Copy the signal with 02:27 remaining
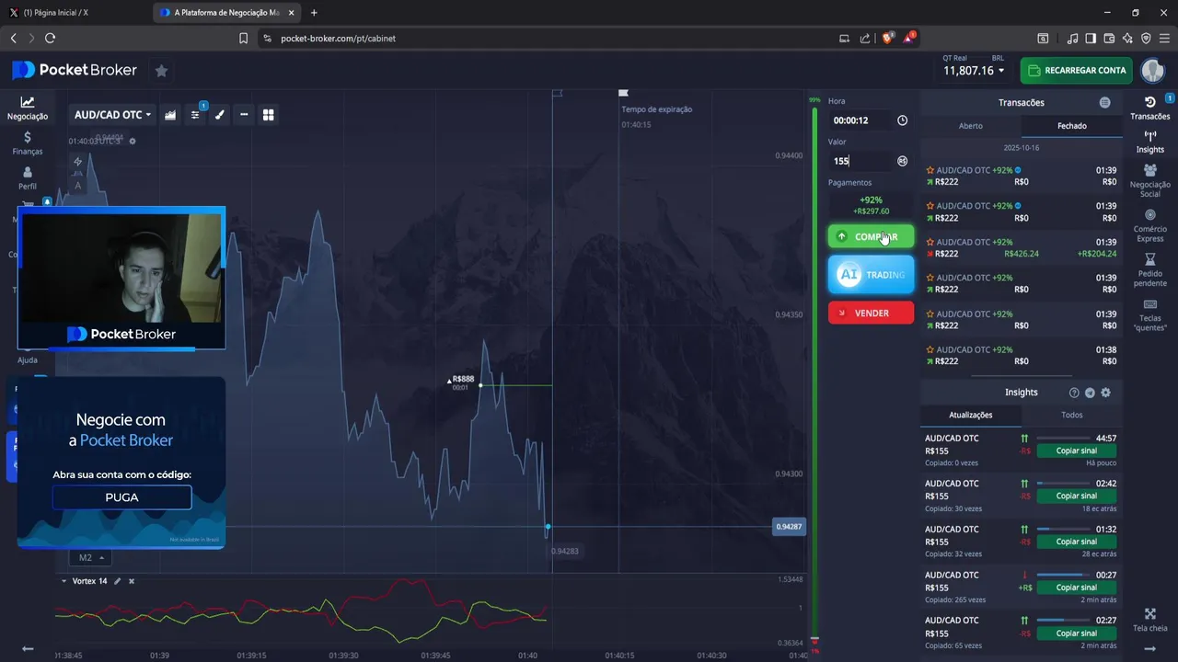 (1076, 633)
